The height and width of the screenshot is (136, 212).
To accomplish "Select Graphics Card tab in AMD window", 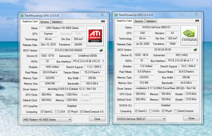I will click(x=30, y=21).
